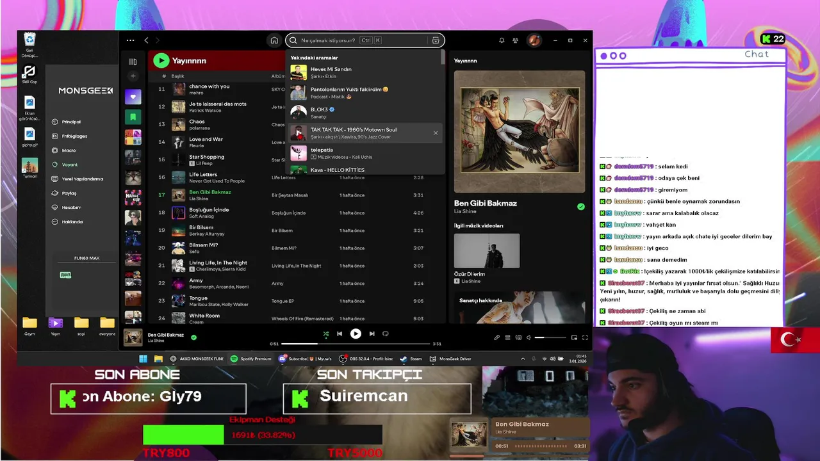Image resolution: width=820 pixels, height=461 pixels.
Task: Open the Yayın desktop folder
Action: (x=56, y=327)
